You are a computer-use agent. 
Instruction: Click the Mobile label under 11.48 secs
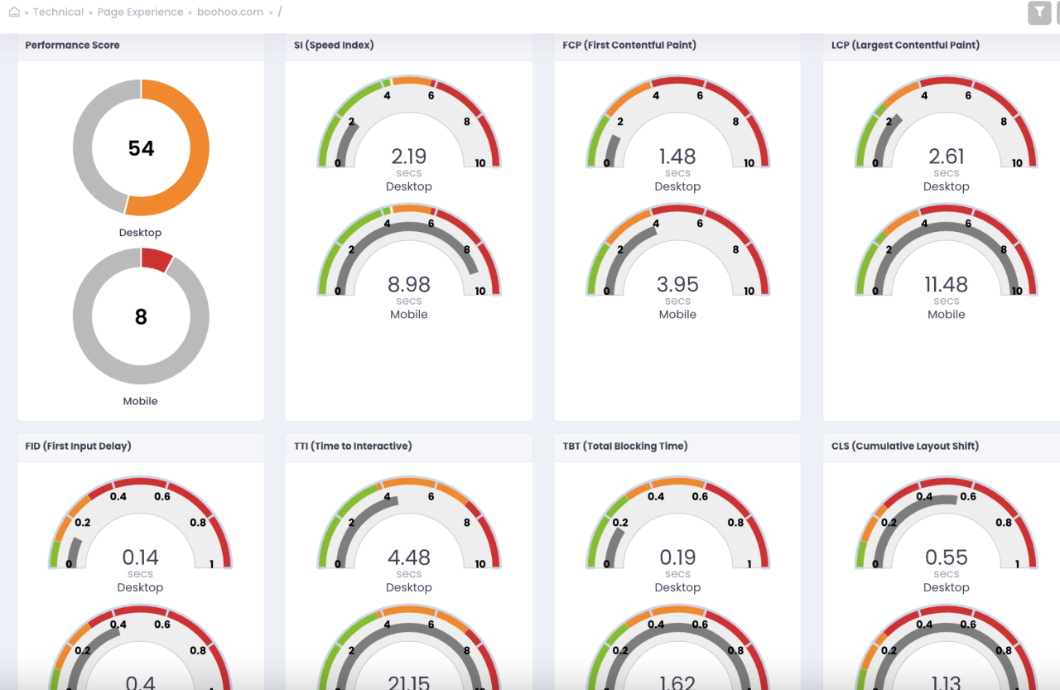click(x=947, y=315)
